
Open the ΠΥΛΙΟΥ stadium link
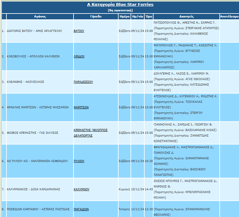pos(79,161)
